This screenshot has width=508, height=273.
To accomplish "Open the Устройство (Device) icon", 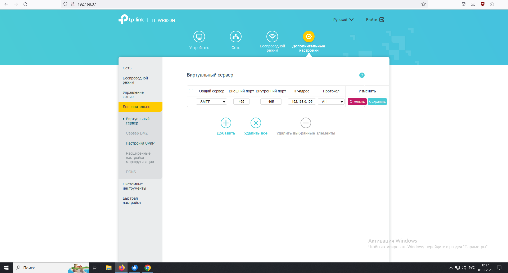I will pyautogui.click(x=199, y=37).
